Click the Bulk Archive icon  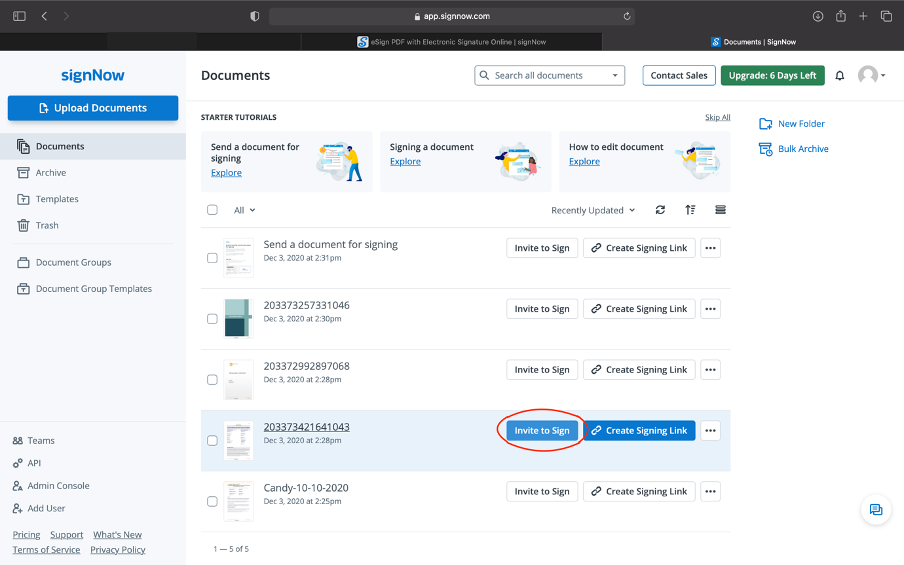click(766, 149)
